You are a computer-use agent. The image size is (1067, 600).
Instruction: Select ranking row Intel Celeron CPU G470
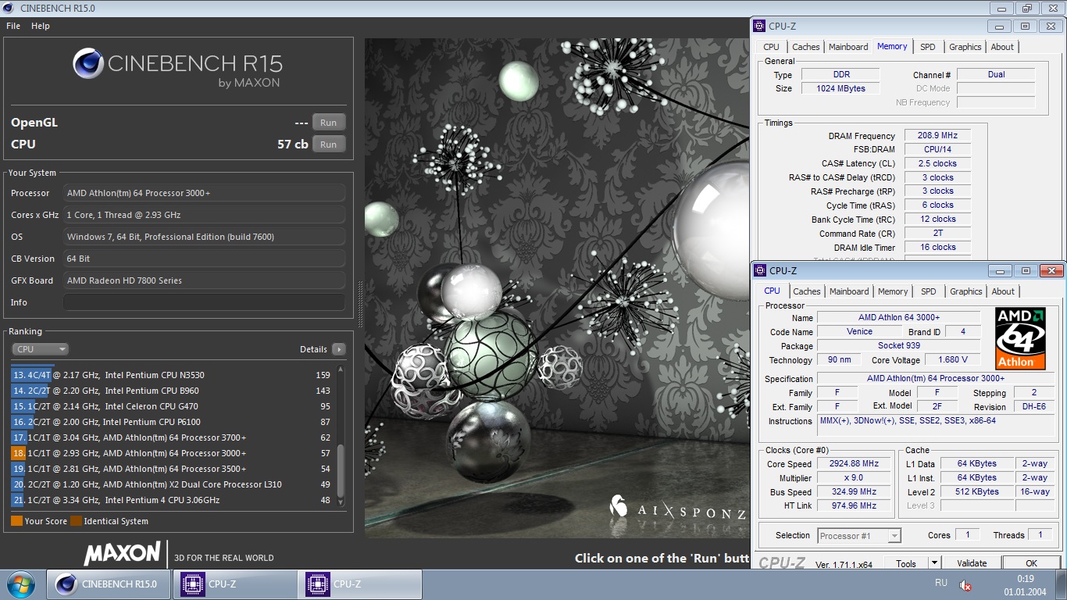coord(172,406)
